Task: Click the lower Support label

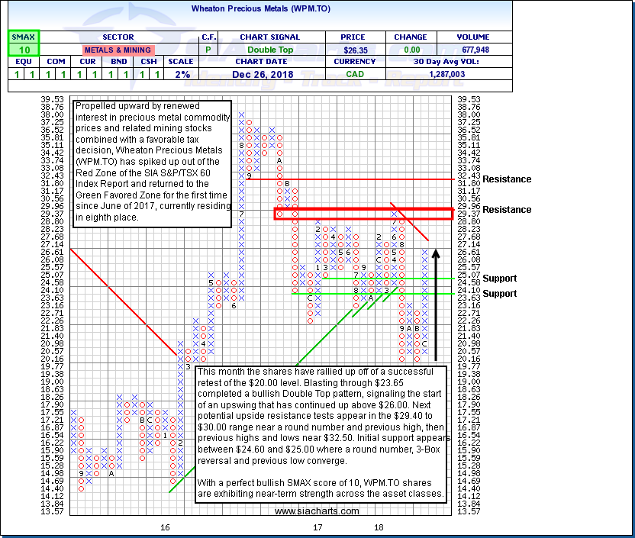Action: point(499,294)
